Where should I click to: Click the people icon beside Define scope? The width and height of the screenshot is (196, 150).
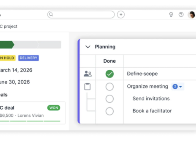click(88, 74)
